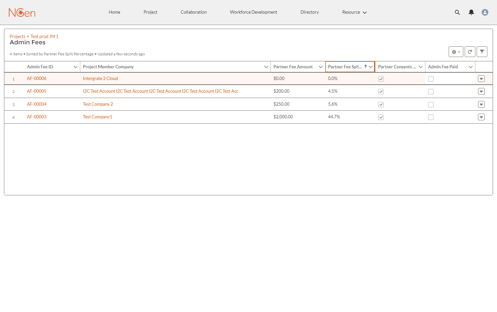This screenshot has height=312, width=497.
Task: Open Admin Fee Paid column menu
Action: coord(471,67)
